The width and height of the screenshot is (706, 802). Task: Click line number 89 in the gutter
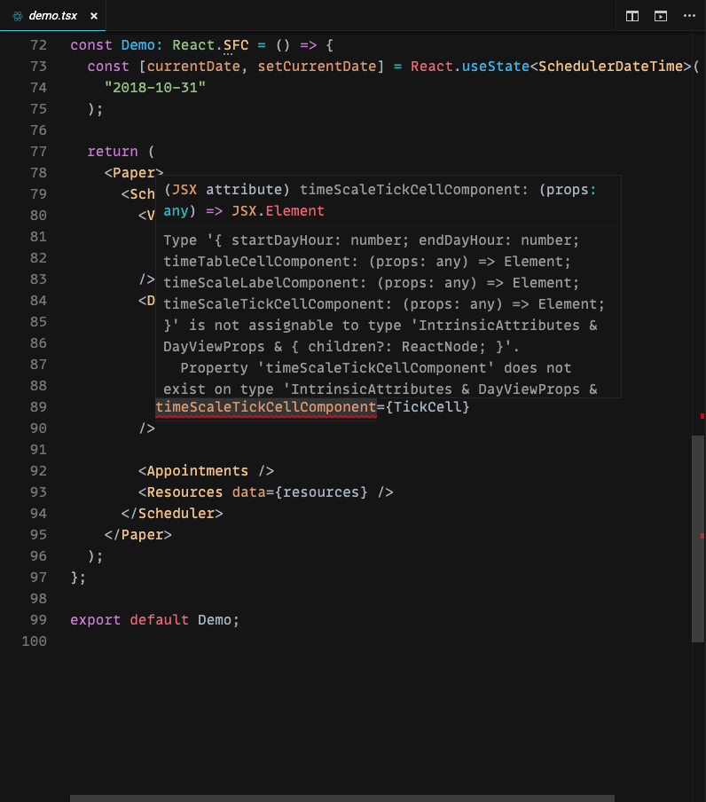[38, 407]
